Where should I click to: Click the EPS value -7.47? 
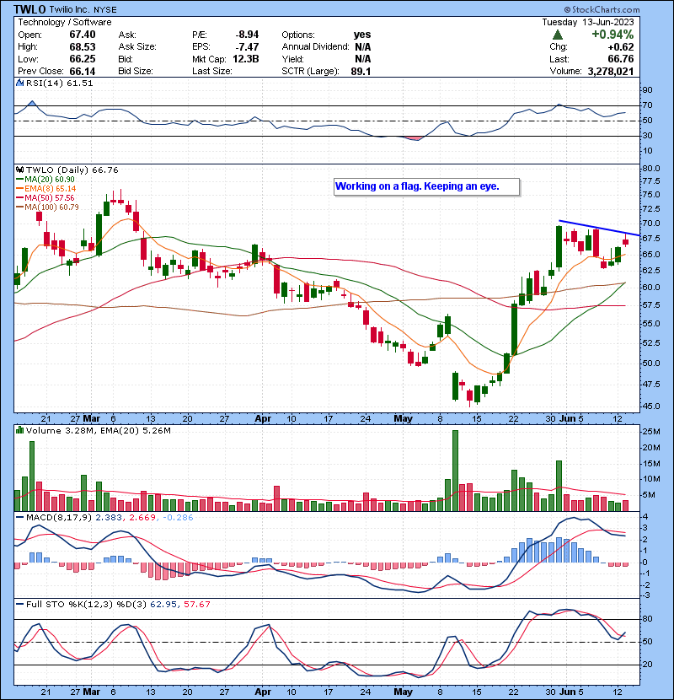click(247, 47)
